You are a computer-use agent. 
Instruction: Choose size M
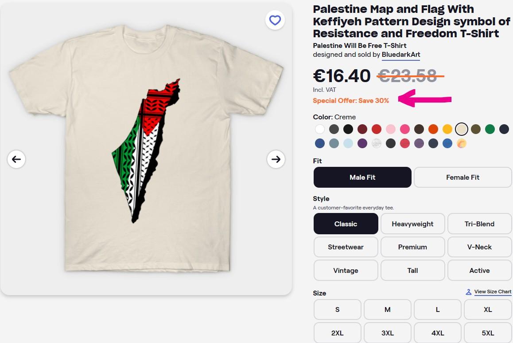387,309
